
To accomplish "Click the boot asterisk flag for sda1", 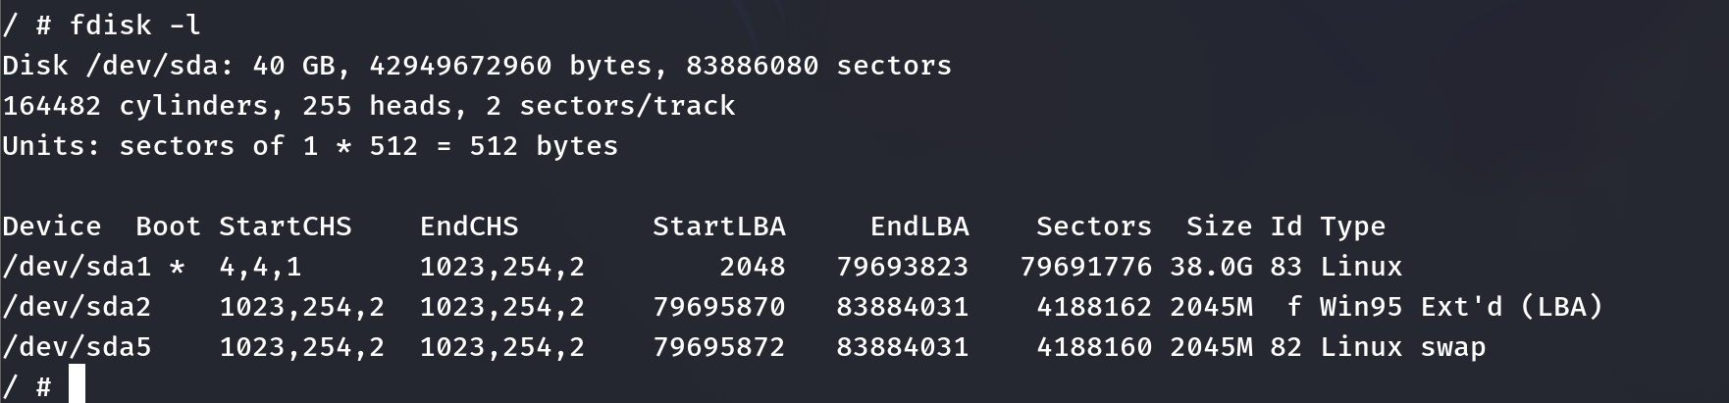I will point(177,267).
